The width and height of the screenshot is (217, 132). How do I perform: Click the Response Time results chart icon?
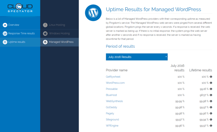[5, 33]
